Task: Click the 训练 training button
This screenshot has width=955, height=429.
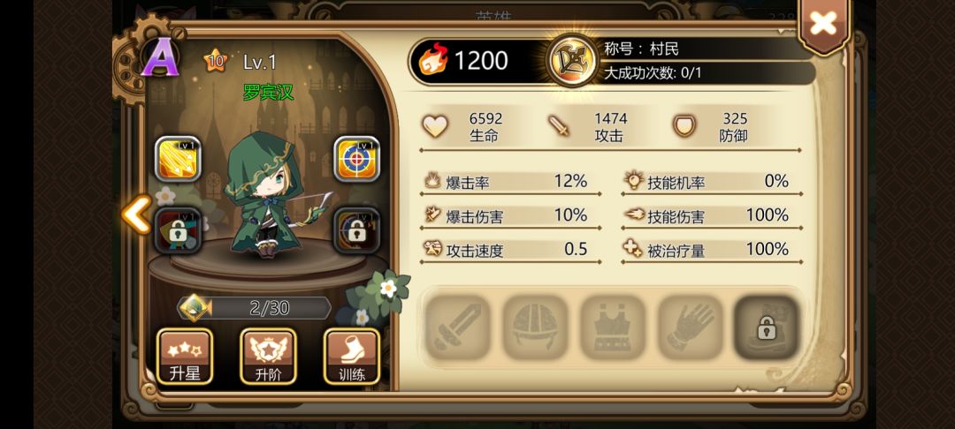Action: 351,357
